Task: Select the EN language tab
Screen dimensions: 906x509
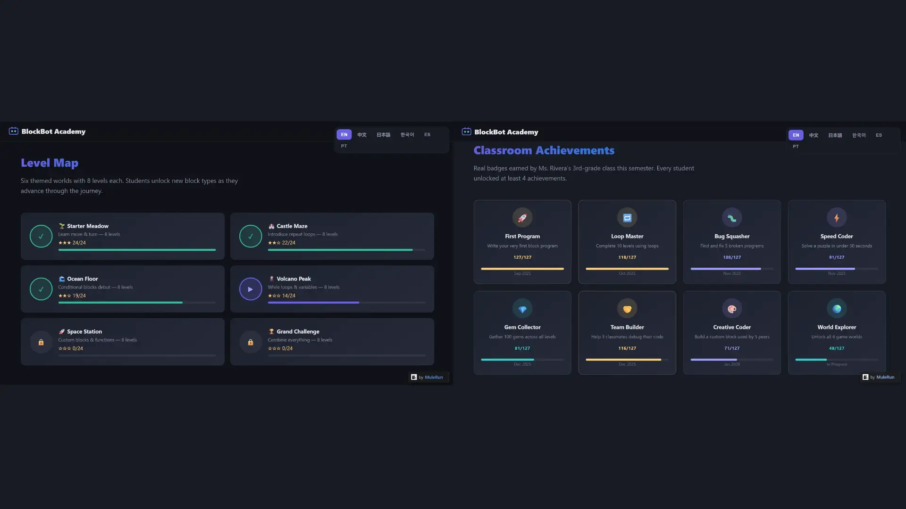Action: tap(344, 134)
